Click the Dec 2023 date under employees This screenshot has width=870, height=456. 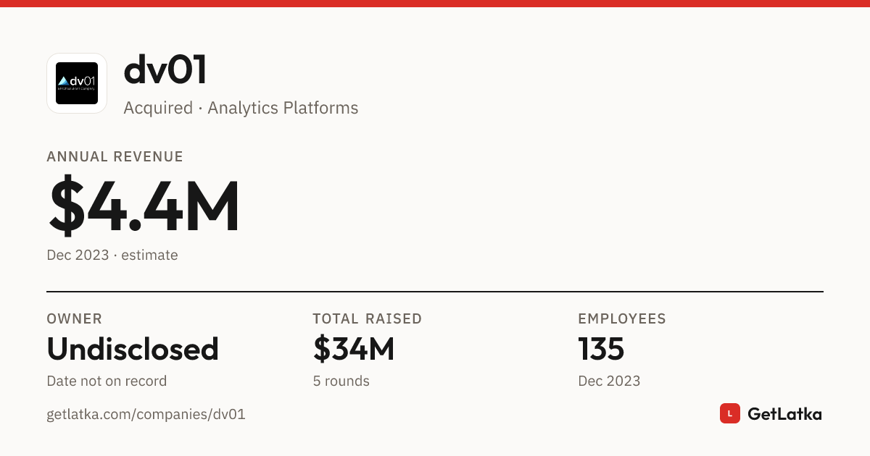609,381
